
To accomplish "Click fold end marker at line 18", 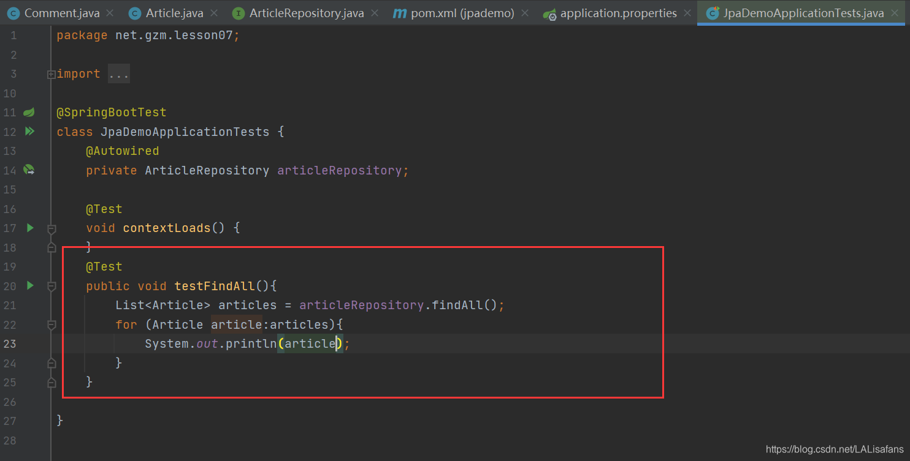I will pos(52,247).
